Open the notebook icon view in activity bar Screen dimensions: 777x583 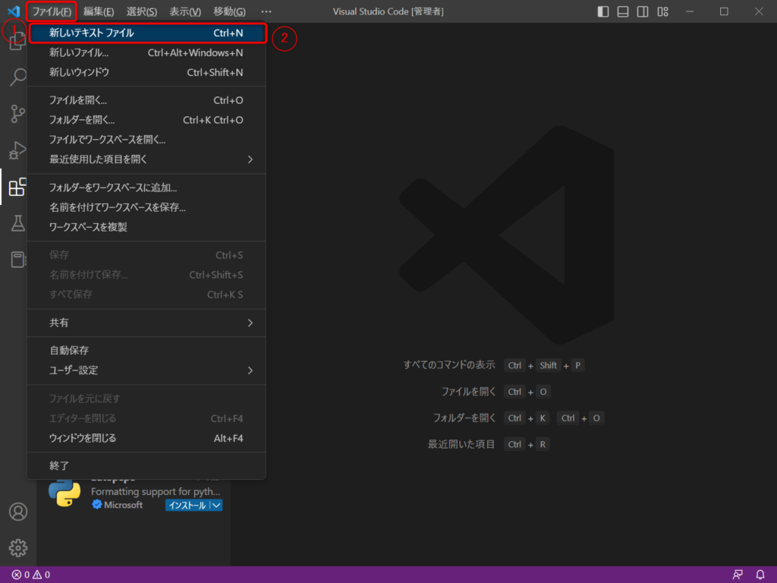(18, 260)
